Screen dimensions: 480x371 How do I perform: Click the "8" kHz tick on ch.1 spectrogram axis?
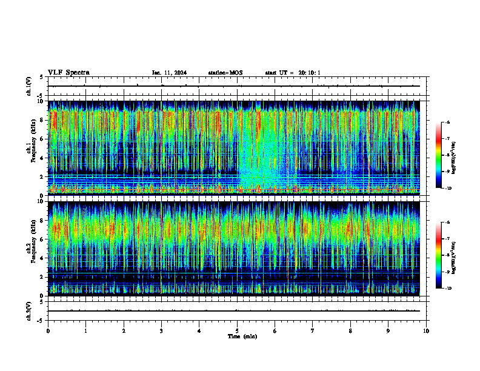click(42, 120)
